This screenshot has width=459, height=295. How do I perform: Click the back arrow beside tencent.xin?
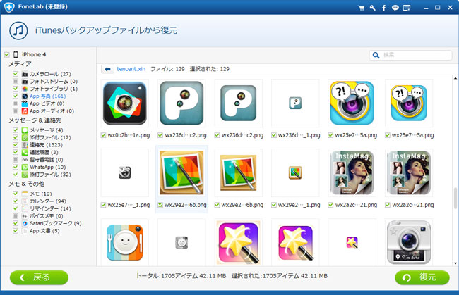pyautogui.click(x=107, y=69)
